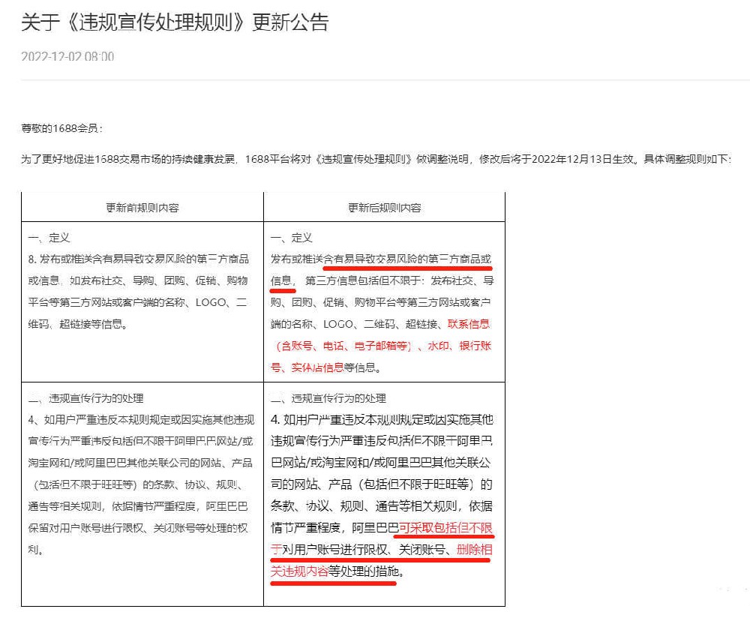Click '一、定义' heading in the after-update column
The height and width of the screenshot is (618, 750).
[x=291, y=238]
